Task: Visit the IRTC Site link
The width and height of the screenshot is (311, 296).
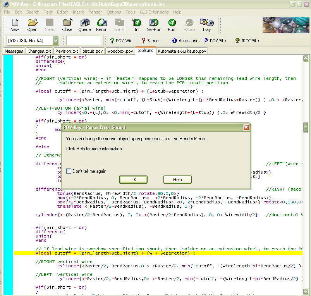Action: (x=247, y=41)
